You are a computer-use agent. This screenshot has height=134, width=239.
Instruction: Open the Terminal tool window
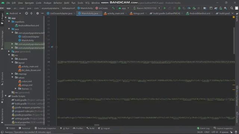coord(24,128)
